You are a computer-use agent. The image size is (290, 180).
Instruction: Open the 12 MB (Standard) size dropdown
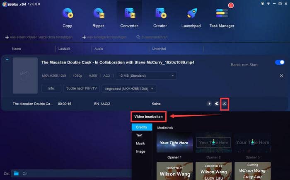[146, 76]
